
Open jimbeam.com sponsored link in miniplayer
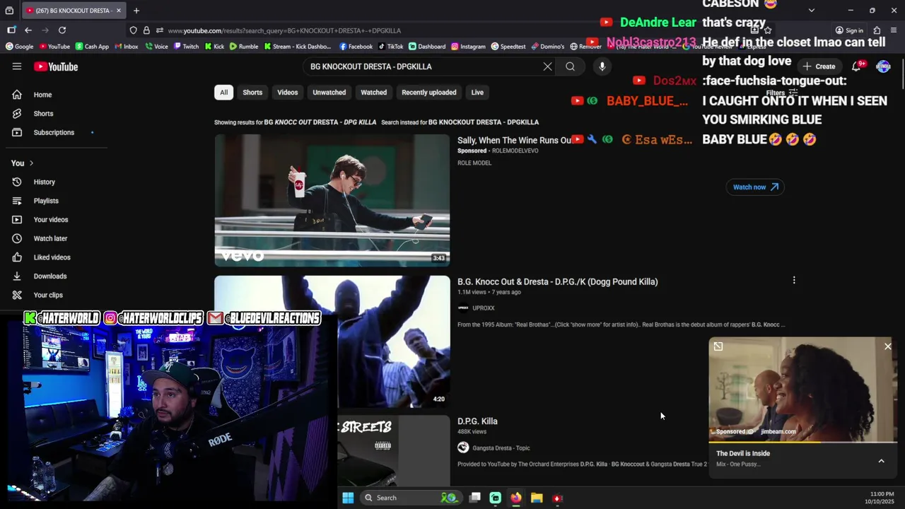(778, 431)
